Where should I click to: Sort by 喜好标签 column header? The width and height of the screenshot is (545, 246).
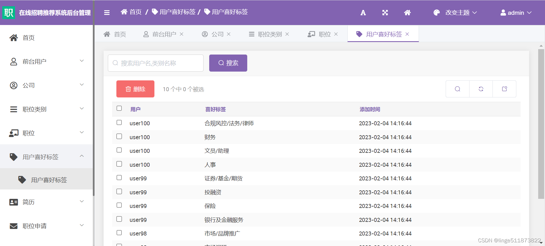(x=215, y=109)
